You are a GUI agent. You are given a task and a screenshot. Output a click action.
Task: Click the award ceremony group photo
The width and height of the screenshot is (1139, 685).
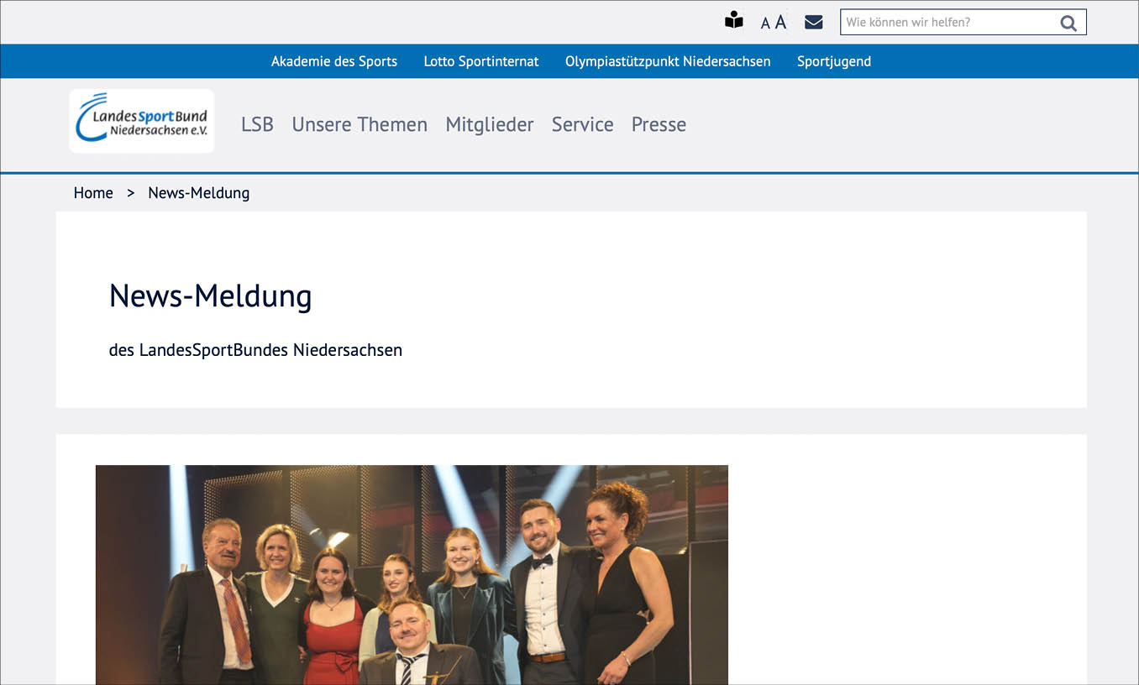[412, 575]
